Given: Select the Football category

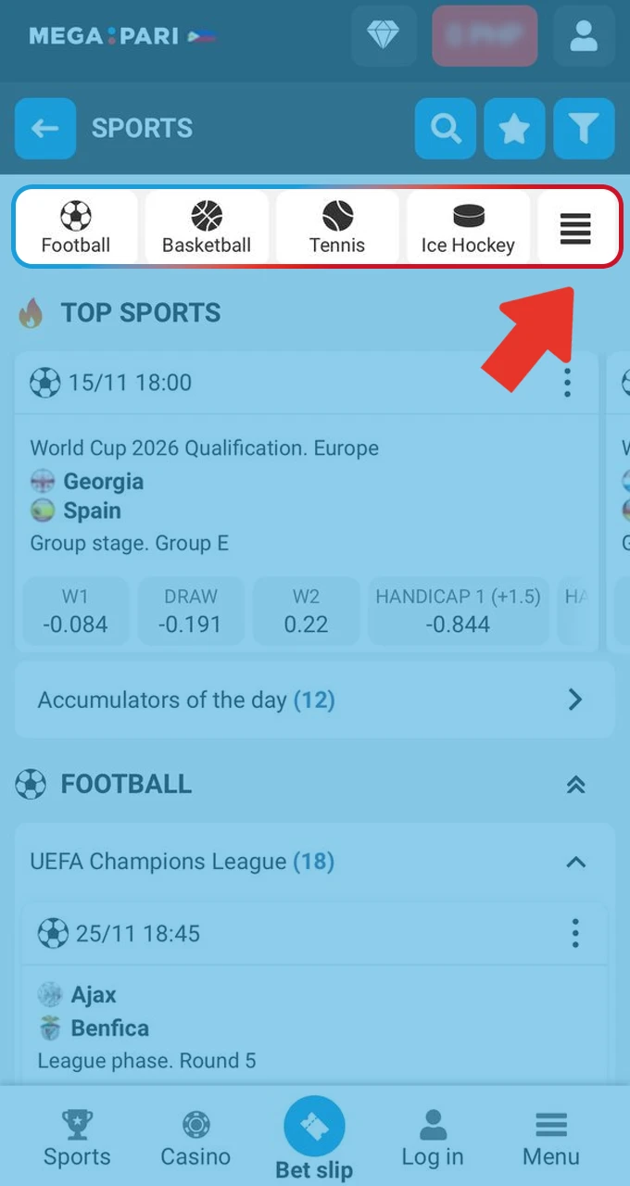Looking at the screenshot, I should (76, 228).
